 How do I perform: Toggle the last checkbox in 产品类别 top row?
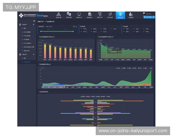143,29
